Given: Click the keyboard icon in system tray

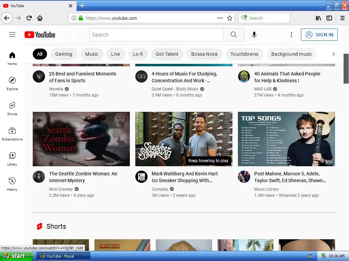Looking at the screenshot, I should (x=310, y=256).
